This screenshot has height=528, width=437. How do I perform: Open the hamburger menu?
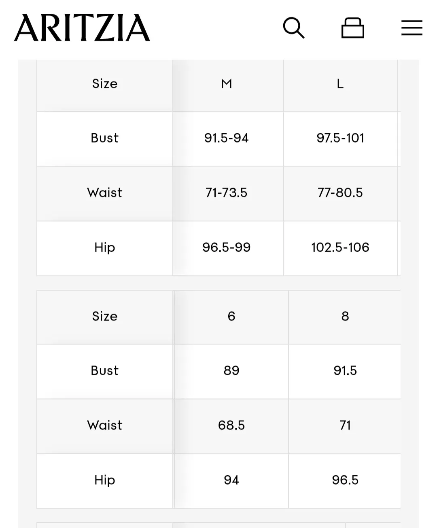[412, 28]
